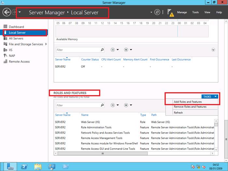Click the refresh icon in the header
The width and height of the screenshot is (228, 171).
coord(157,12)
